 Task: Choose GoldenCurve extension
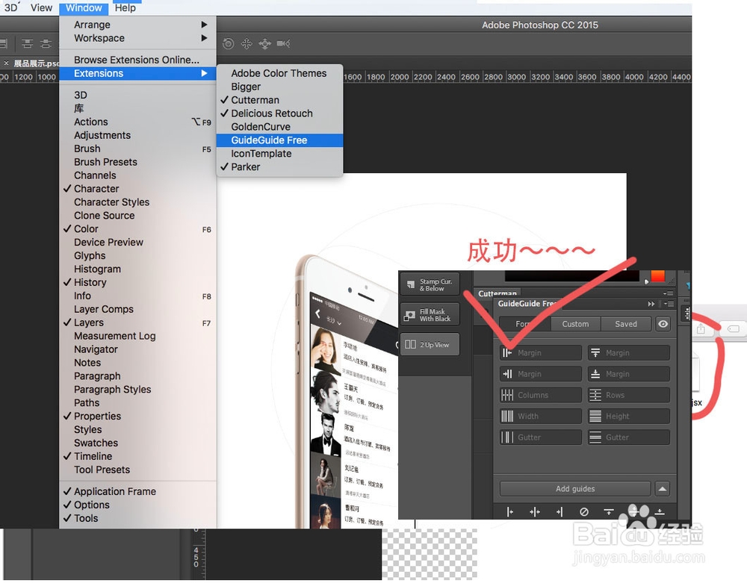(x=279, y=127)
